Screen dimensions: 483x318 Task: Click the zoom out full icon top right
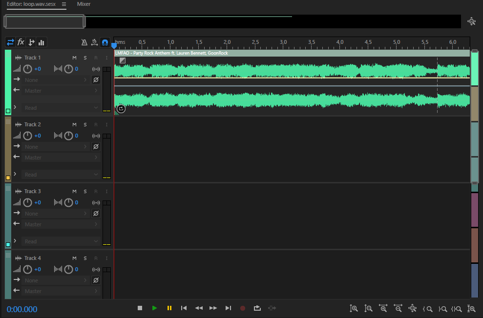point(471,21)
